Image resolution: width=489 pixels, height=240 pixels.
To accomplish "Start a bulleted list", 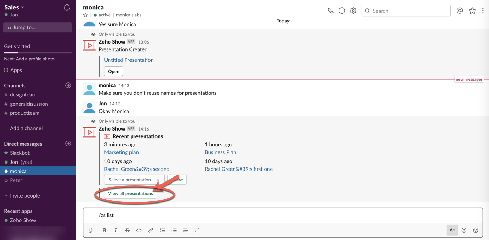I will point(174,230).
